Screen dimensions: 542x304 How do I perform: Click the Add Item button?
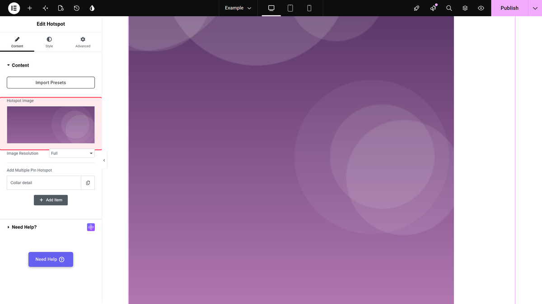51,200
